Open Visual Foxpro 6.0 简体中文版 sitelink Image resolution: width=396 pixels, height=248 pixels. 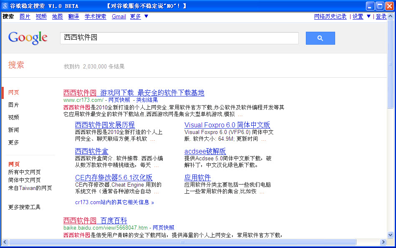point(227,125)
